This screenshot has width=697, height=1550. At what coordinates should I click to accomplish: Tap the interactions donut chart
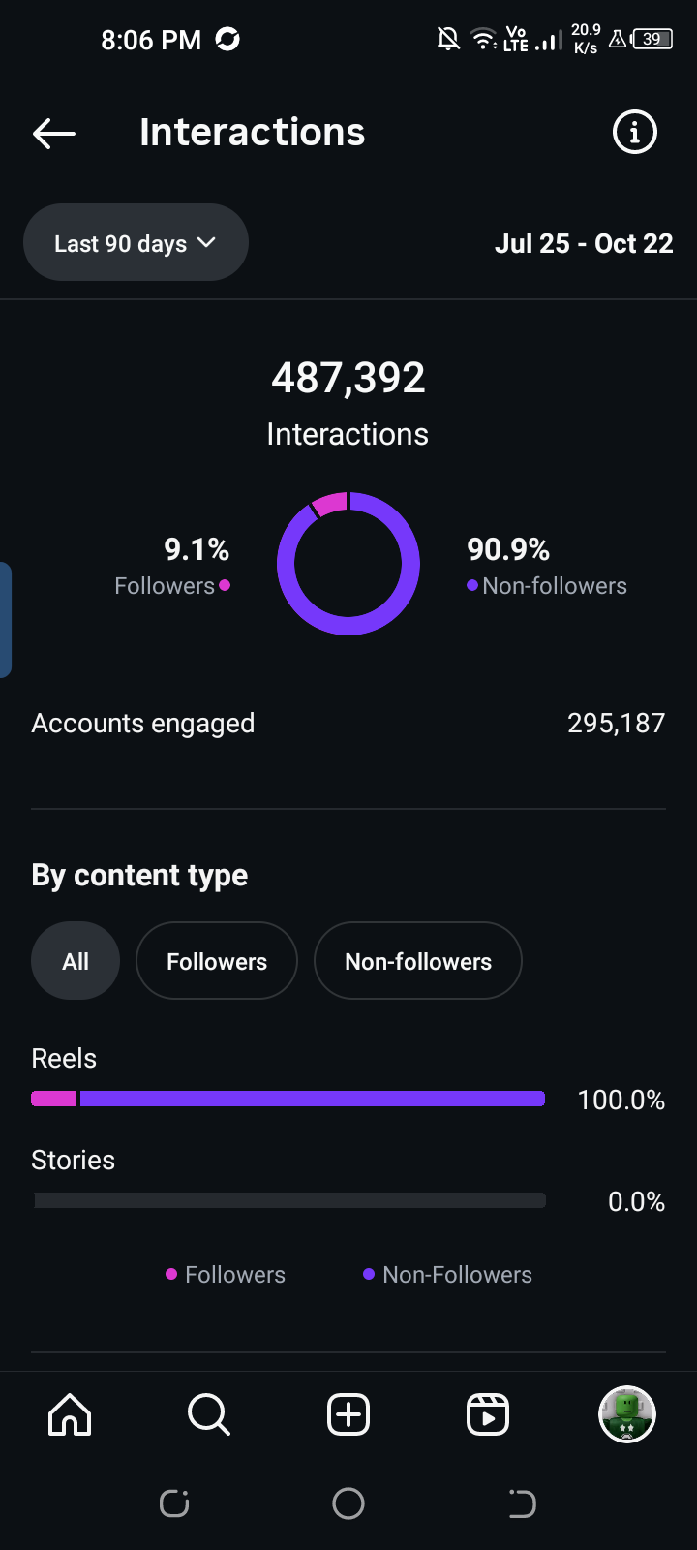tap(348, 564)
